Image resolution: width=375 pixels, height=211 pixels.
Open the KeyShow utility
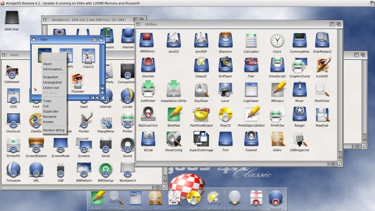[x=201, y=90]
